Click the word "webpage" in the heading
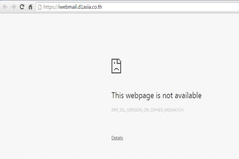The image size is (239, 159). click(x=140, y=96)
